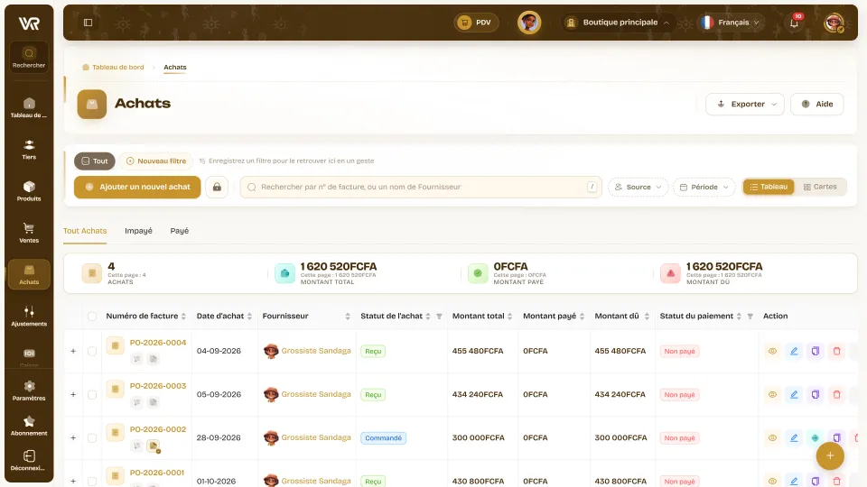The height and width of the screenshot is (487, 867).
Task: Collapse the sidebar panel toggle icon
Action: (88, 23)
